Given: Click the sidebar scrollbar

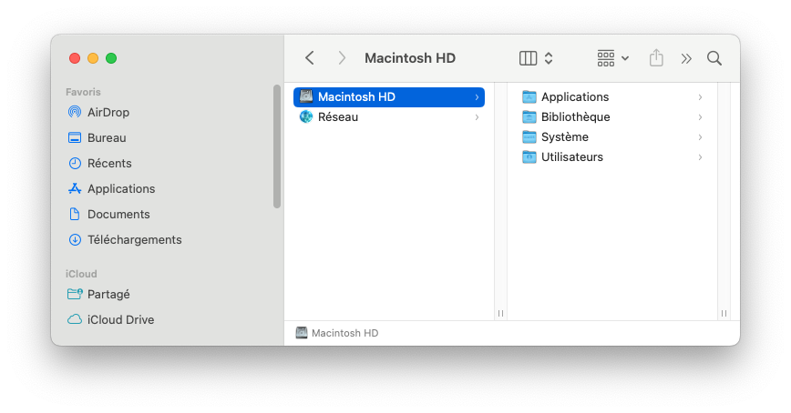Looking at the screenshot, I should coord(277,146).
